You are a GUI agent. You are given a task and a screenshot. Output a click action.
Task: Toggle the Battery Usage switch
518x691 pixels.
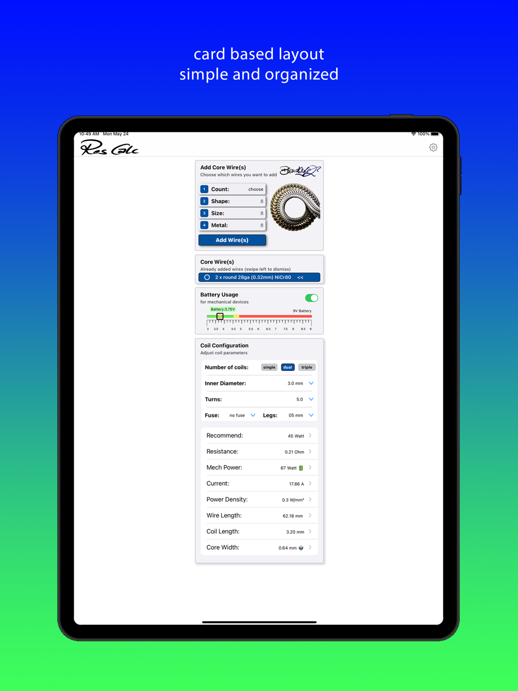point(311,298)
